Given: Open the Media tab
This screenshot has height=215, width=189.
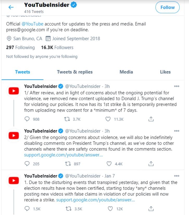Looking at the screenshot, I should [126, 72].
